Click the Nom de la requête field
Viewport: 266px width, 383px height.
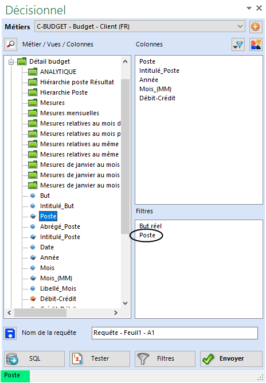(x=175, y=333)
